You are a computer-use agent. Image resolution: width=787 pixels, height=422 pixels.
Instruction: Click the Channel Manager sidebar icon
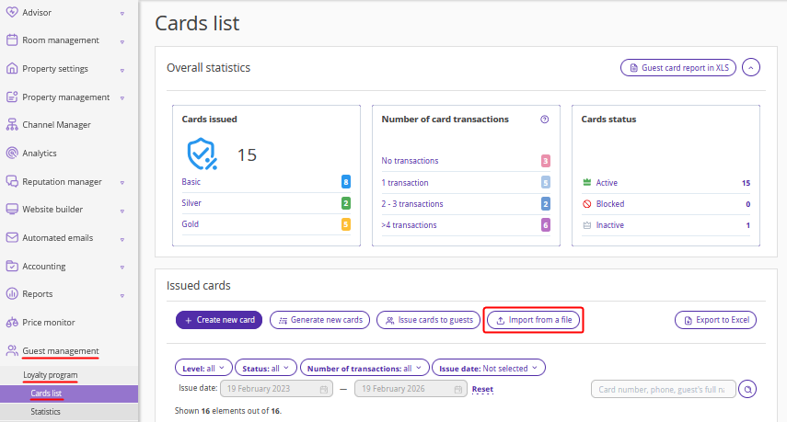pos(12,125)
